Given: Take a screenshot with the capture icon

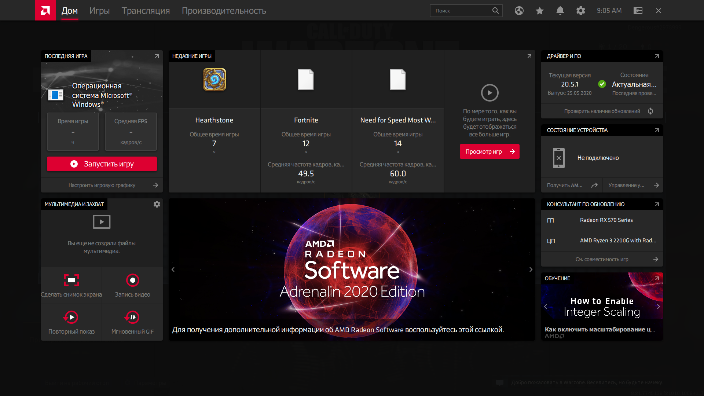Looking at the screenshot, I should pyautogui.click(x=71, y=280).
